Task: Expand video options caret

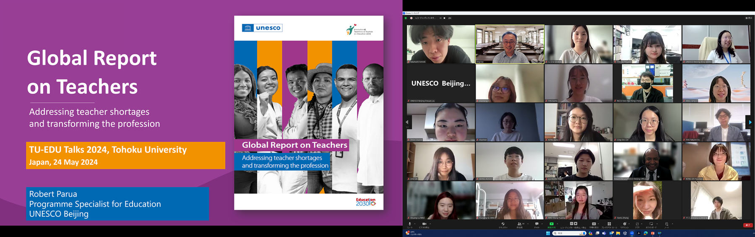Action: [430, 224]
